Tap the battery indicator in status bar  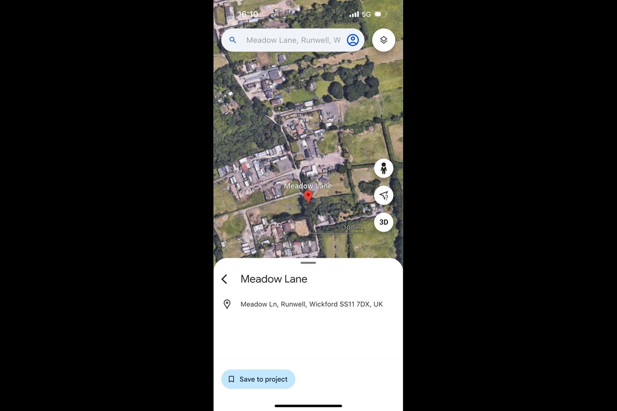coord(380,14)
